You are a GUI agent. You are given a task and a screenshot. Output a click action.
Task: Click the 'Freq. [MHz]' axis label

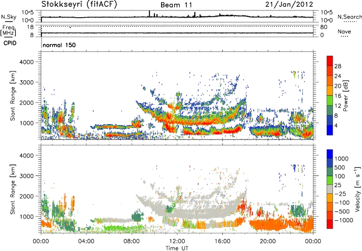pyautogui.click(x=8, y=31)
